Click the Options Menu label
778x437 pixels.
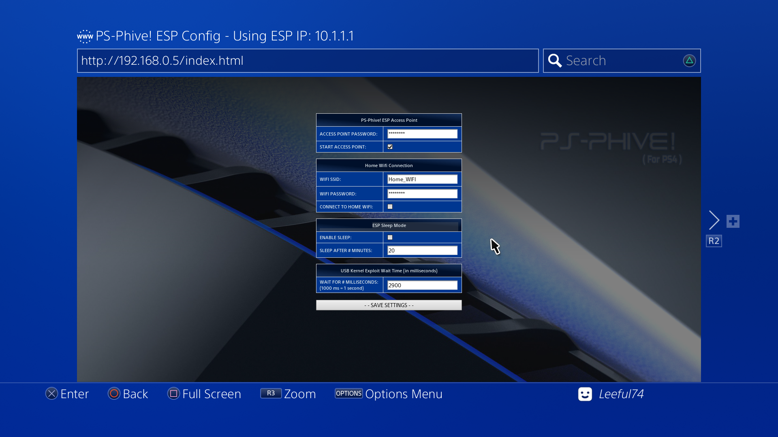pyautogui.click(x=404, y=394)
